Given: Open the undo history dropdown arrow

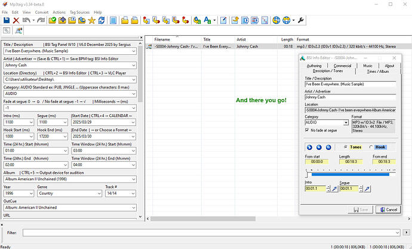Looking at the screenshot, I should pos(33,20).
